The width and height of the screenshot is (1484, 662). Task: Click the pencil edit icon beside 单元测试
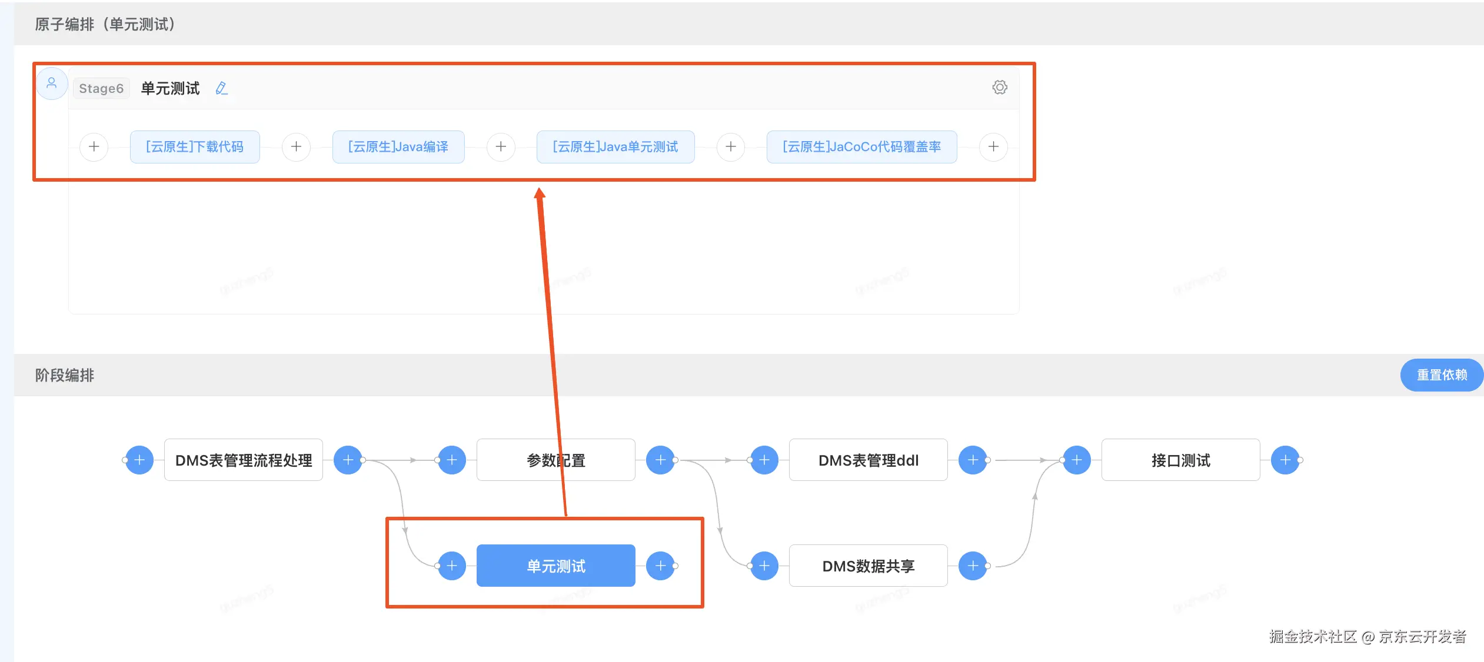pyautogui.click(x=221, y=88)
